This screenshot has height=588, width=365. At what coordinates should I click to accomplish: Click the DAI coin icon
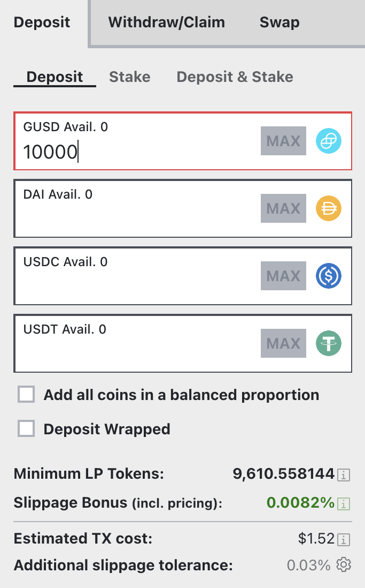pyautogui.click(x=329, y=209)
